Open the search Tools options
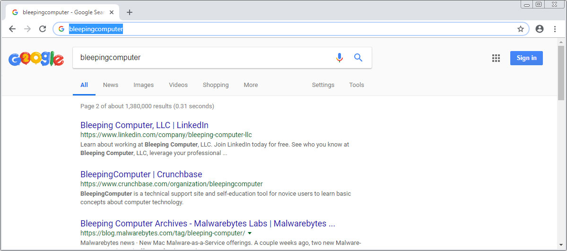 click(x=357, y=85)
